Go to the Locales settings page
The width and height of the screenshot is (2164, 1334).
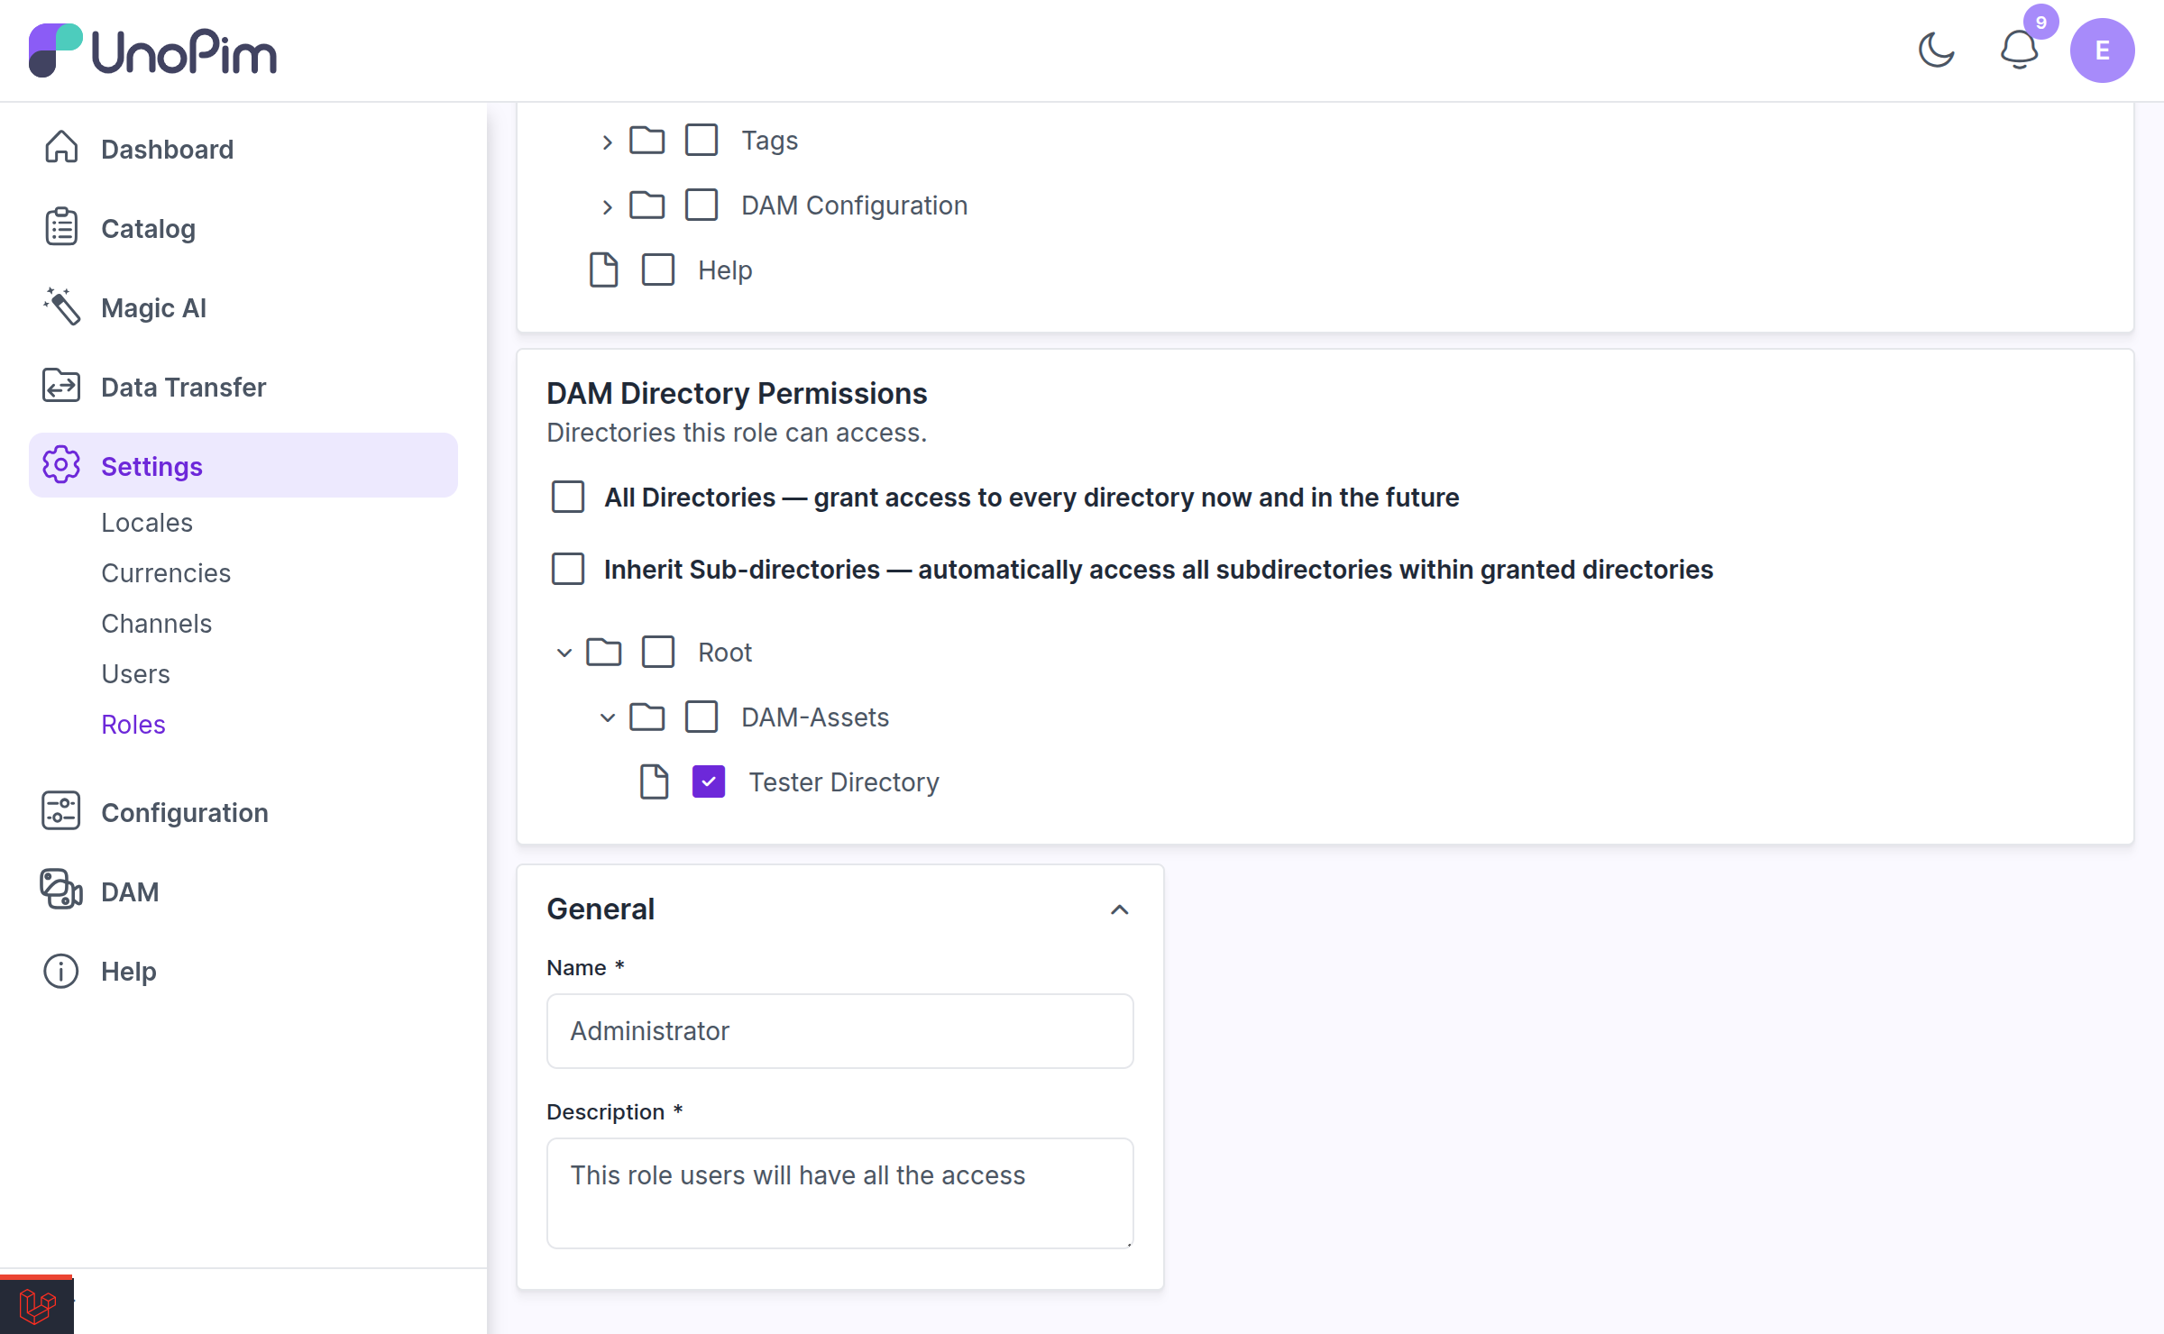click(x=147, y=523)
